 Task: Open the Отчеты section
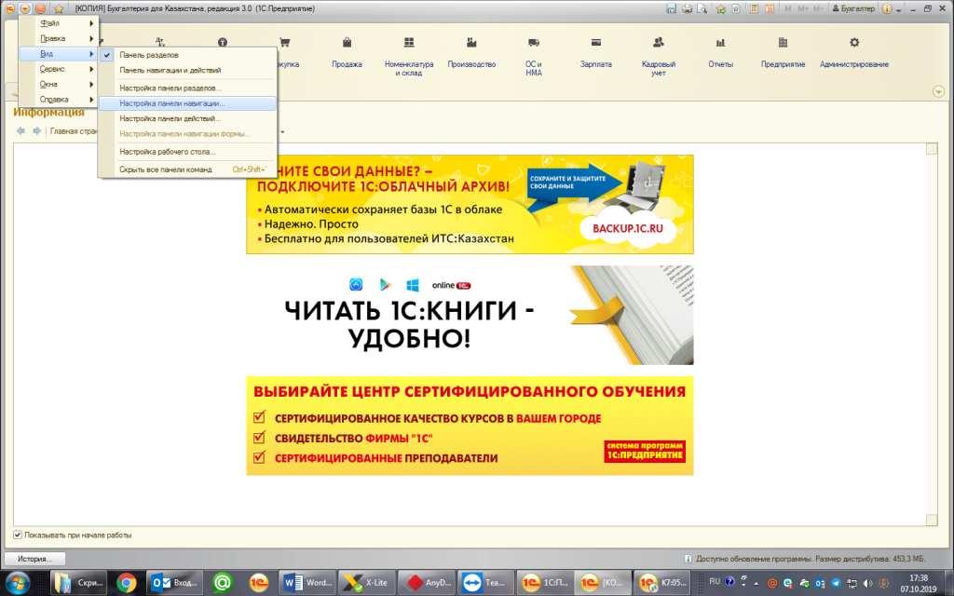pos(720,52)
